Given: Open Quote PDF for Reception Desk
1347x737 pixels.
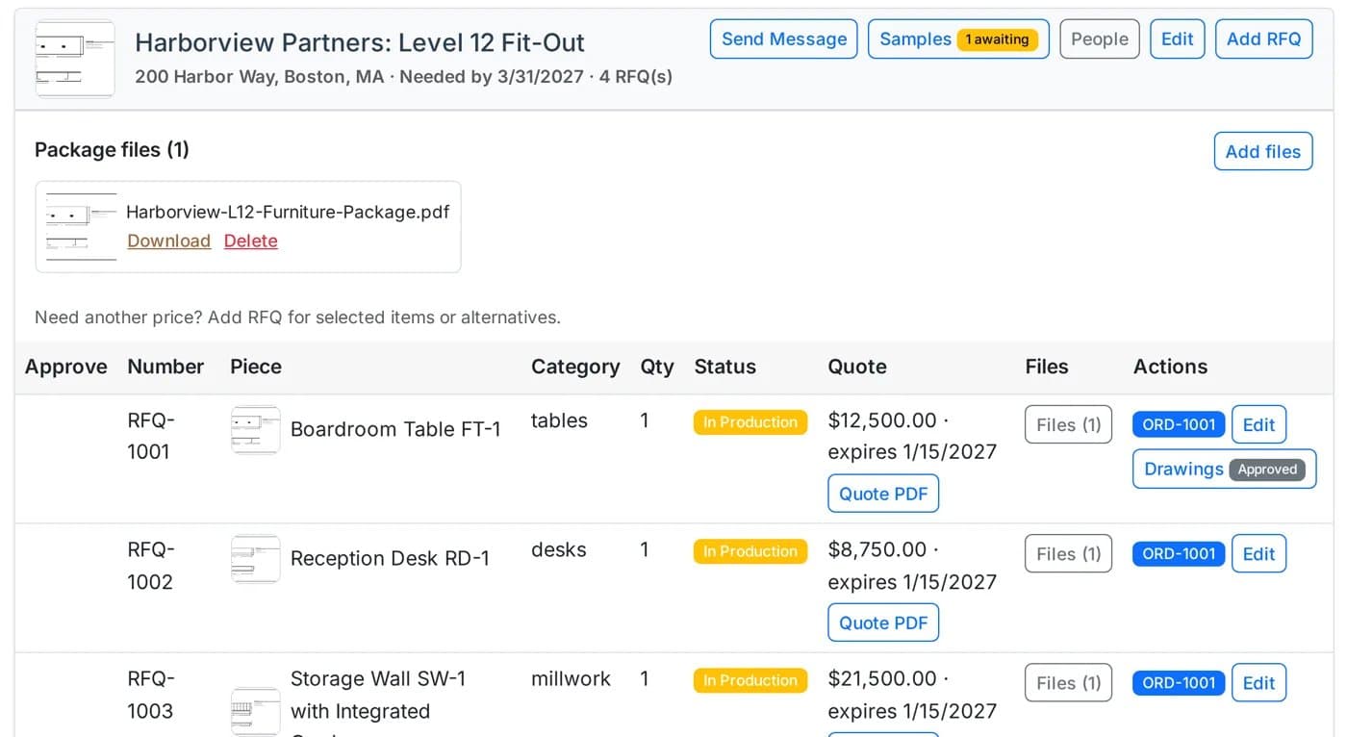Looking at the screenshot, I should (883, 623).
